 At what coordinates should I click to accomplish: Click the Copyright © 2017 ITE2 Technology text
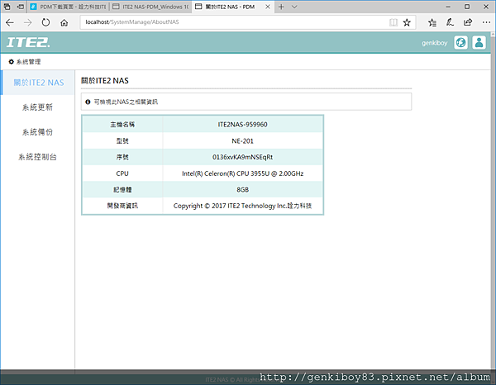coord(242,206)
